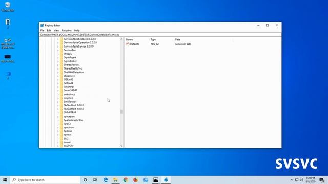This screenshot has width=328, height=184.
Task: Open the Recycle Bin desktop icon
Action: click(8, 7)
